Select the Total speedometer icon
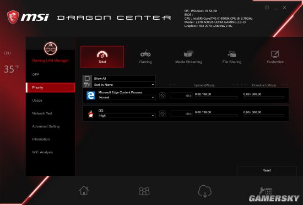The height and width of the screenshot is (205, 303). click(x=102, y=54)
